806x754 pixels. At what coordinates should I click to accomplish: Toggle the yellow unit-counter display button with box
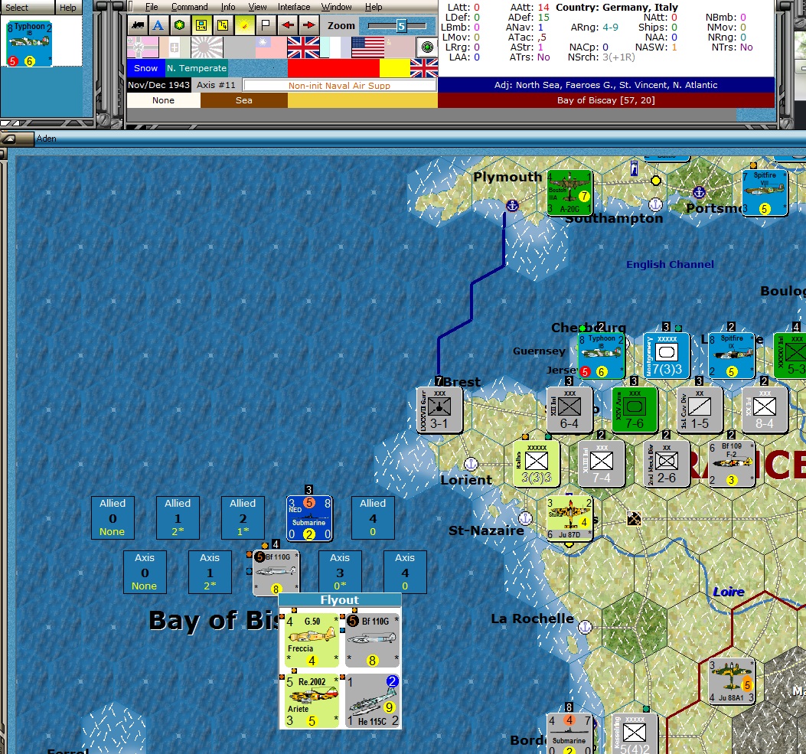pos(201,25)
